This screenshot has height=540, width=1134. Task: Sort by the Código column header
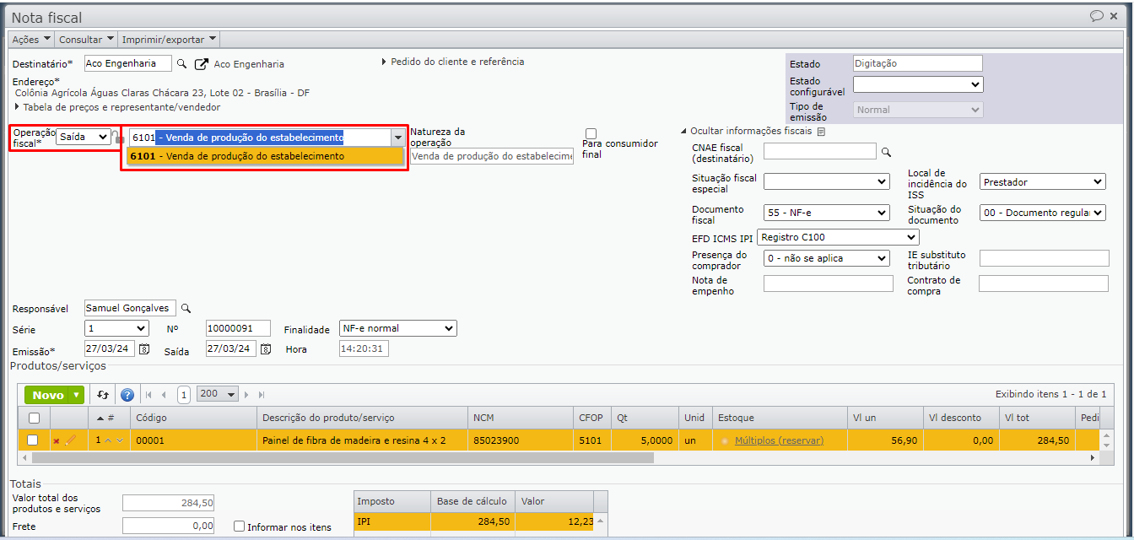pyautogui.click(x=193, y=418)
